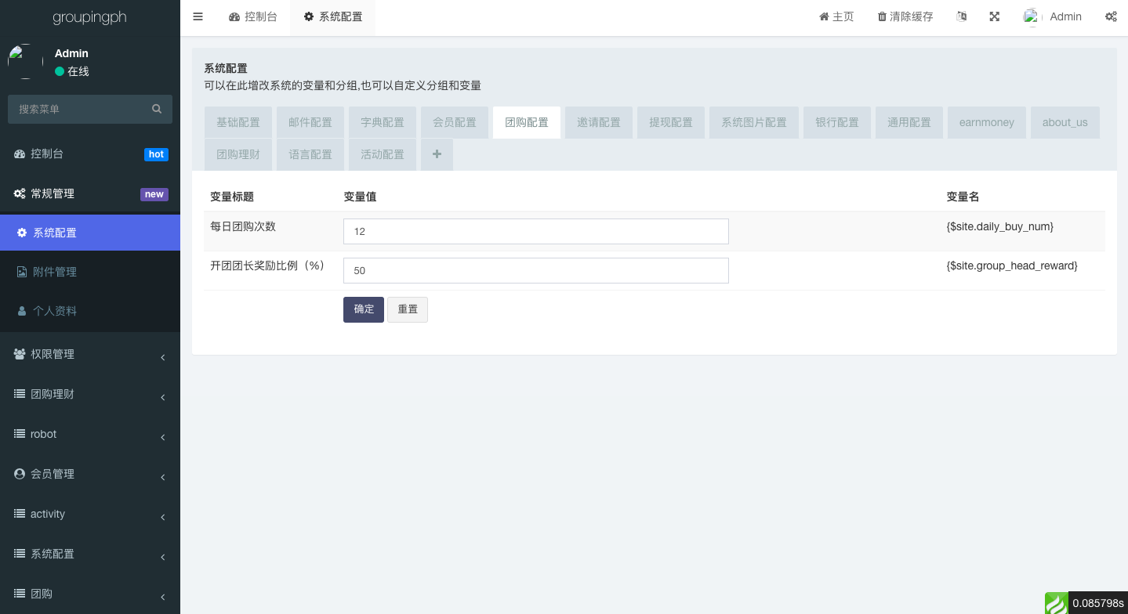The image size is (1128, 614).
Task: Expand the activity sidebar menu
Action: tap(89, 514)
